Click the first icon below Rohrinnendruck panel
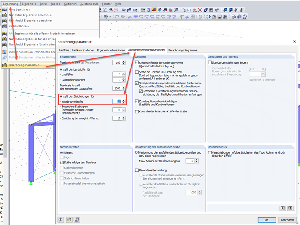 (283, 208)
